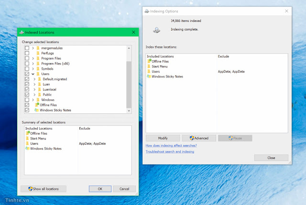
Task: Expand the Default.migrated folder
Action: (34, 79)
